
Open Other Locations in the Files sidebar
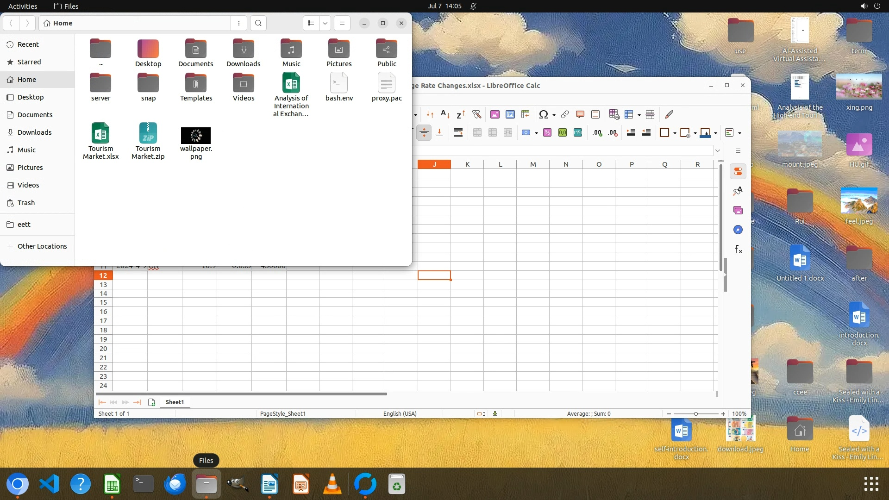tap(42, 246)
